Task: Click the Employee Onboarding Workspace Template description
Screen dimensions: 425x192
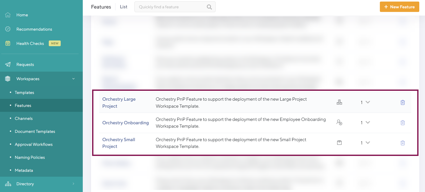Action: pyautogui.click(x=241, y=123)
